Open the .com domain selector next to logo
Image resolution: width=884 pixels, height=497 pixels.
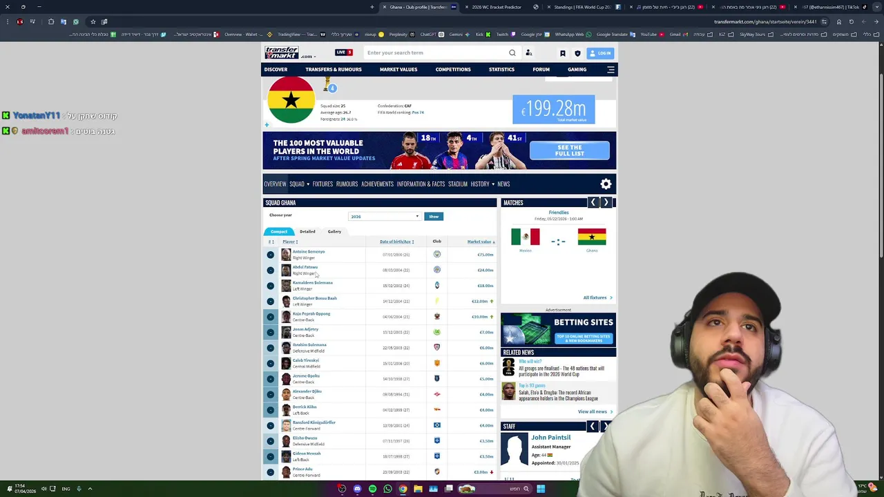coord(308,56)
